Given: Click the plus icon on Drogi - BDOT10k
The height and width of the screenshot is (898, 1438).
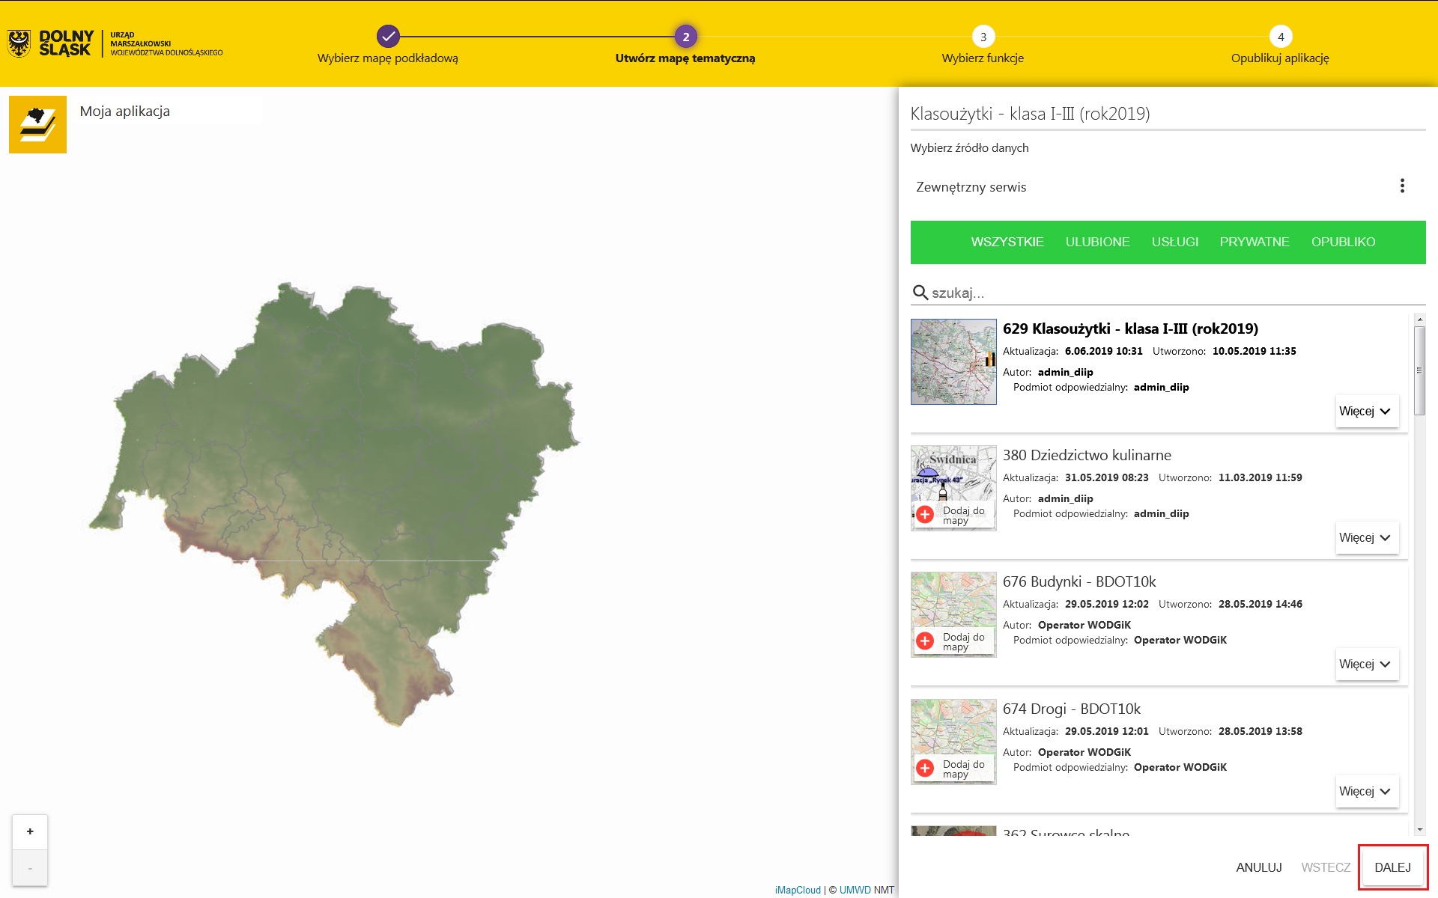Looking at the screenshot, I should click(926, 768).
